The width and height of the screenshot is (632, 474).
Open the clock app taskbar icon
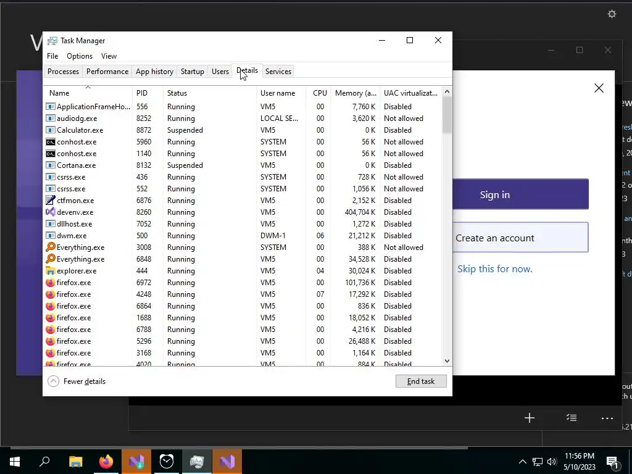167,462
